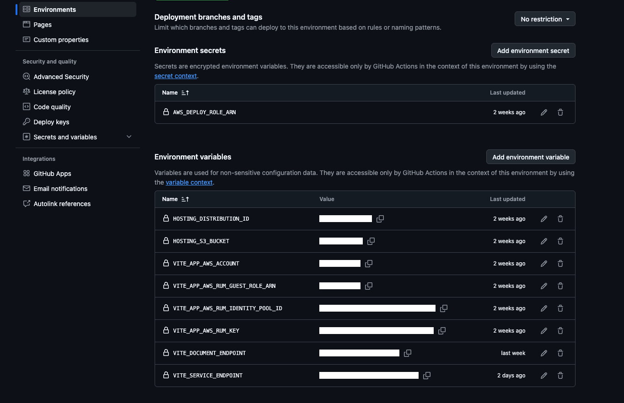Go to Custom properties
Screen dimensions: 624x403
coord(78,40)
